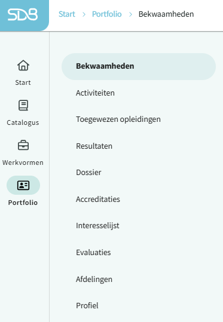Open the Profiel menu item

click(139, 306)
